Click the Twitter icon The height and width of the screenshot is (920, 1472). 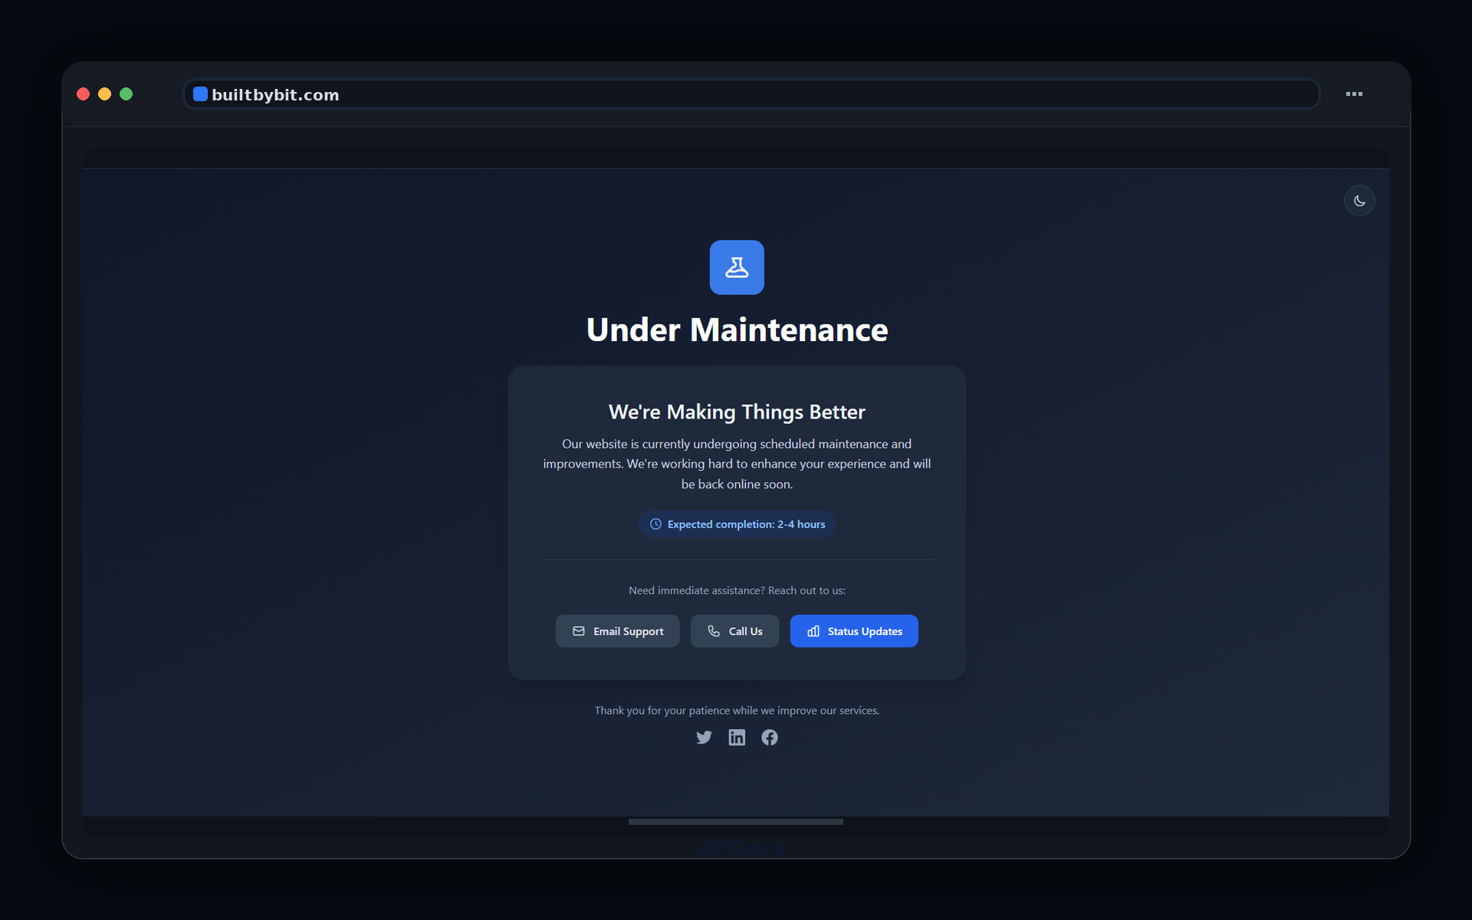pyautogui.click(x=704, y=737)
